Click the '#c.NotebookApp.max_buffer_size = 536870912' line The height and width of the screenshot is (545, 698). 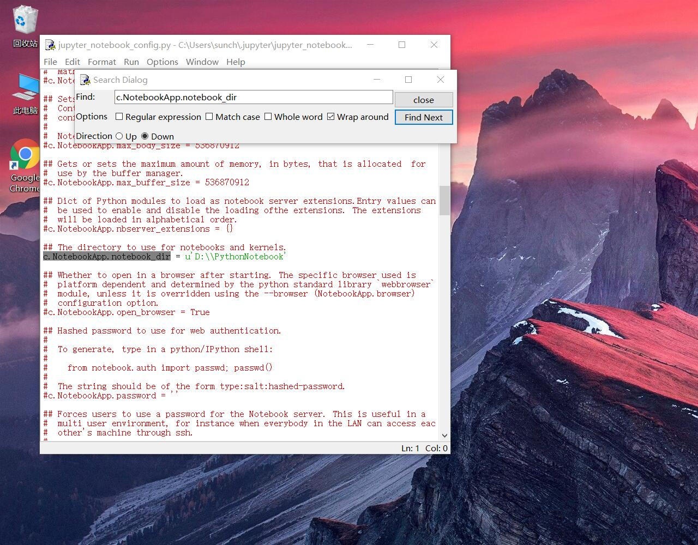146,183
